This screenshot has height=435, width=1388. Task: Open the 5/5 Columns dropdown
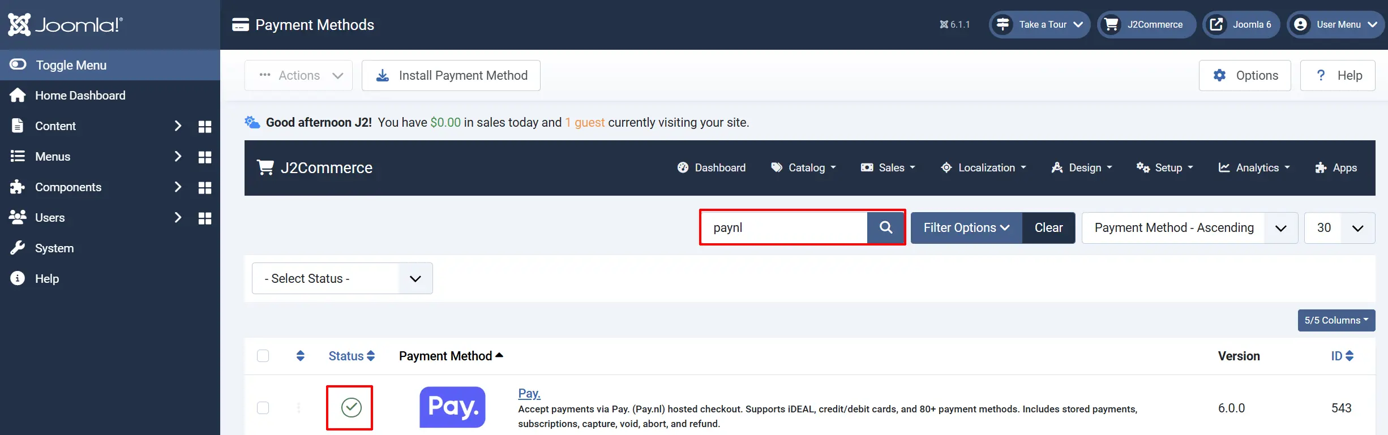pos(1336,320)
